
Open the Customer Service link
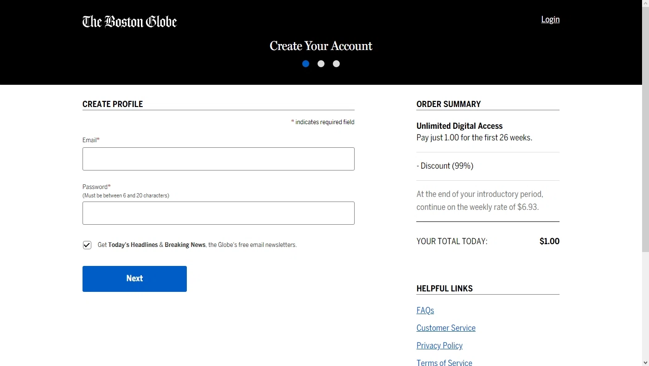click(x=446, y=328)
